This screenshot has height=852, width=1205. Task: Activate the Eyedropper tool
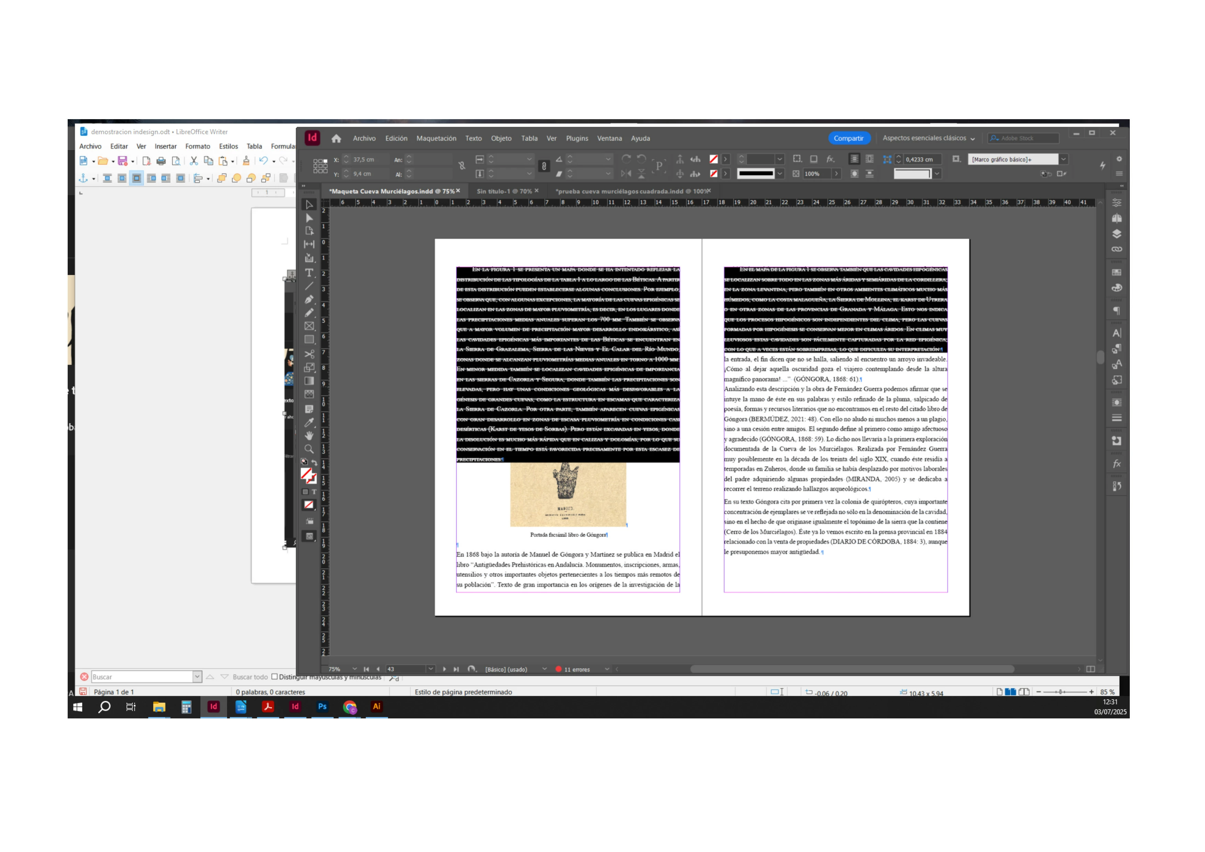[309, 422]
